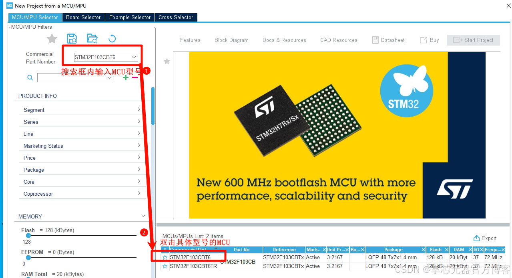This screenshot has height=278, width=512.
Task: Close the Unit Price column with its X
Action: (x=347, y=250)
